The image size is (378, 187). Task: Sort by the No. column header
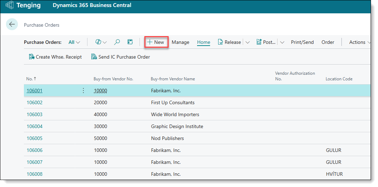[x=31, y=79]
